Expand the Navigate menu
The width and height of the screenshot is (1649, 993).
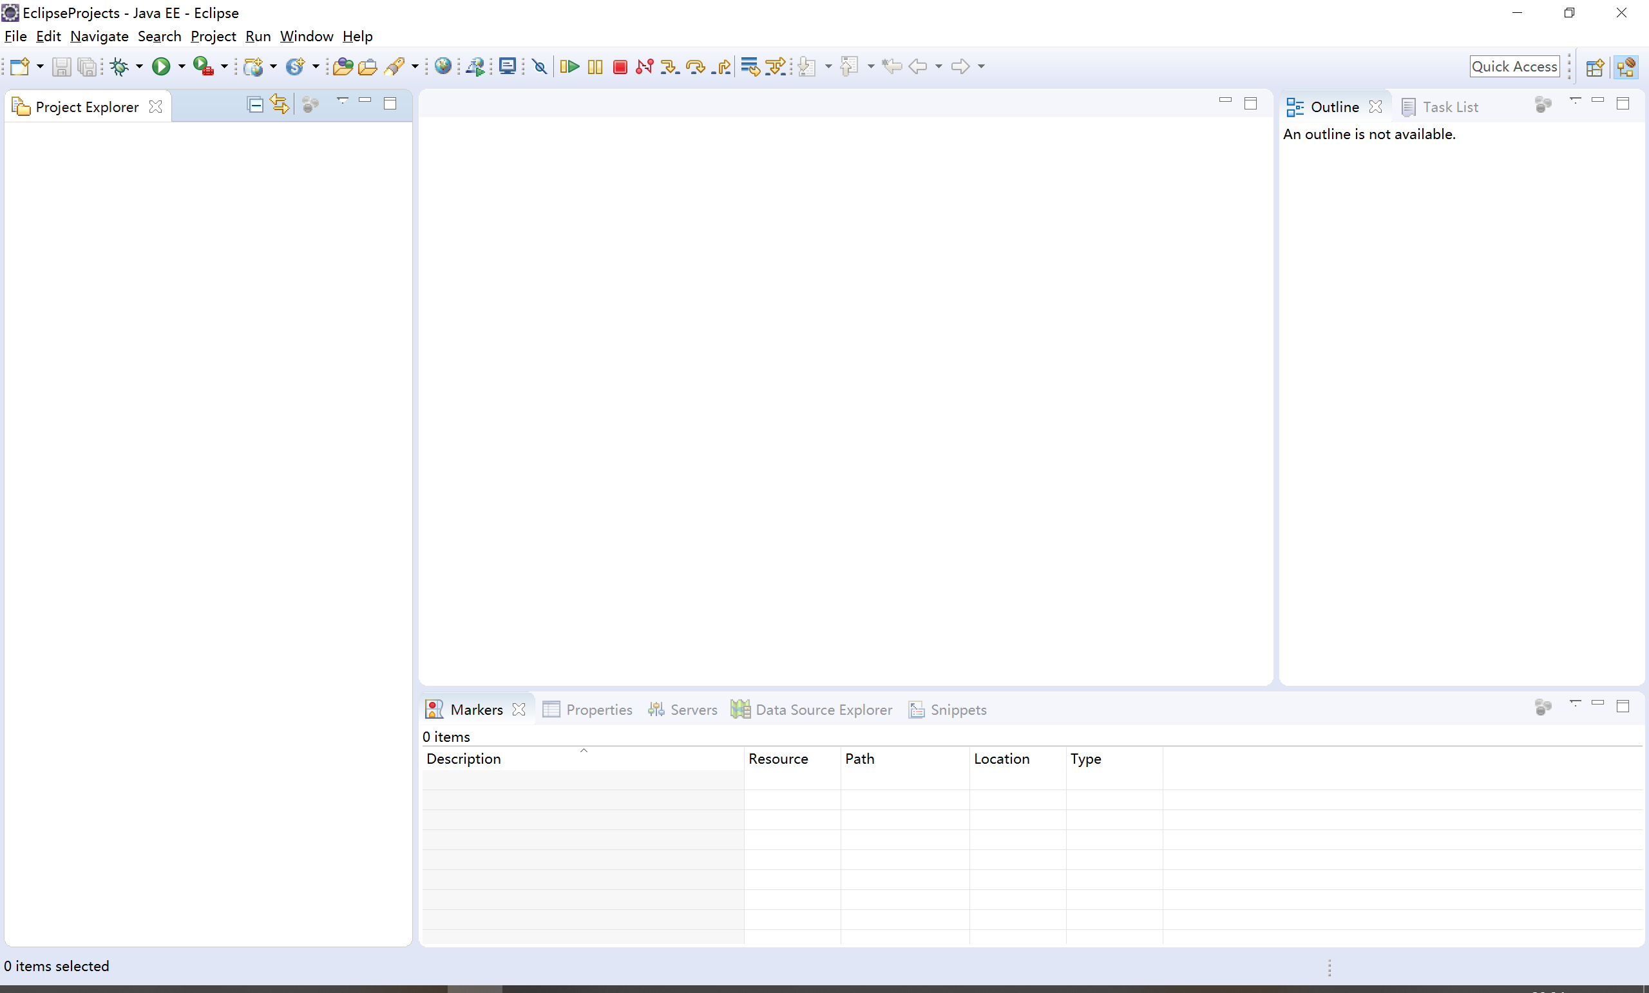click(x=99, y=35)
